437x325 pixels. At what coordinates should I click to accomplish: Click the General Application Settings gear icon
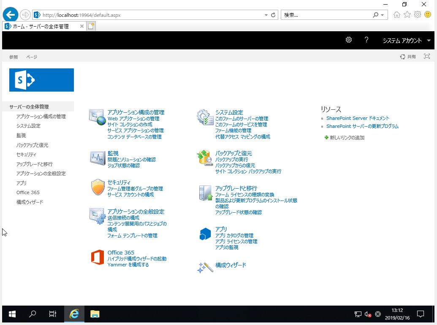coord(97,216)
